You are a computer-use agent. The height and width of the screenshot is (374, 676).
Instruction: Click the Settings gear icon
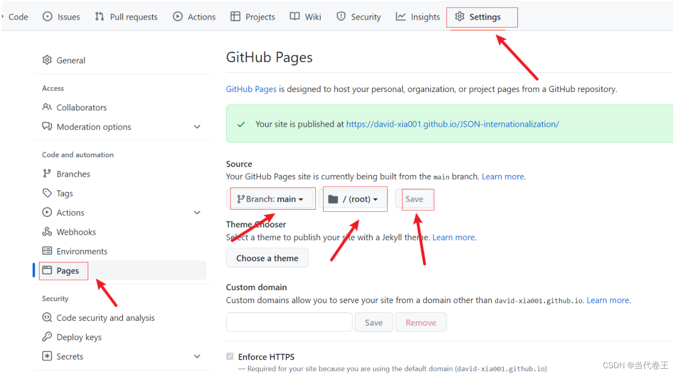(x=460, y=17)
